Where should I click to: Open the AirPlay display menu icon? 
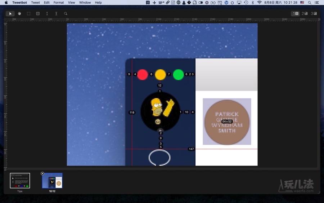pos(239,3)
